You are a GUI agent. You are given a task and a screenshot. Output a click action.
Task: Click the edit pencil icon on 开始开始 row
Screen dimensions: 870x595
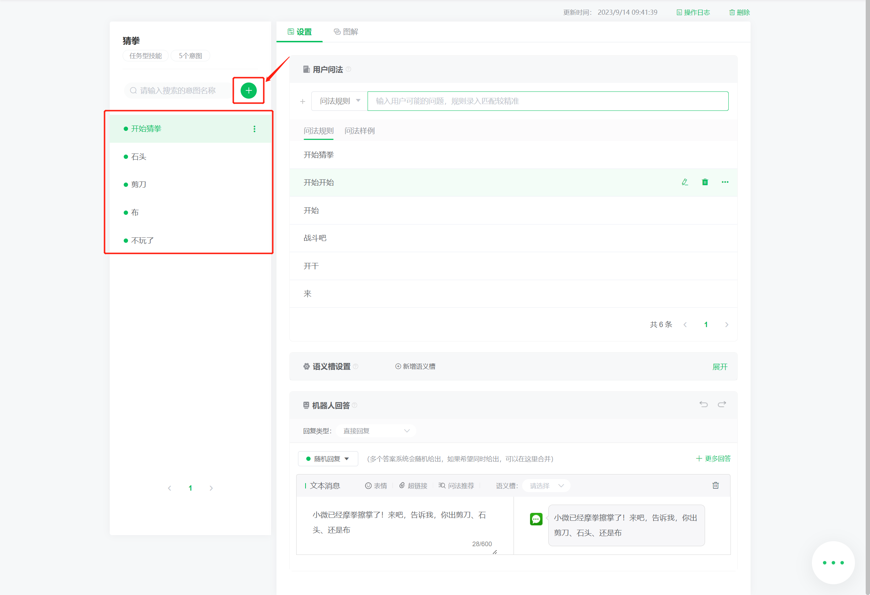(x=685, y=182)
